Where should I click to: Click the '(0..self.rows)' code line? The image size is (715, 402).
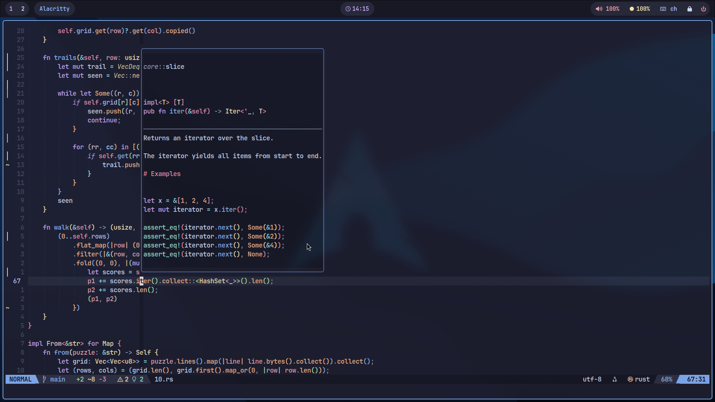[84, 236]
